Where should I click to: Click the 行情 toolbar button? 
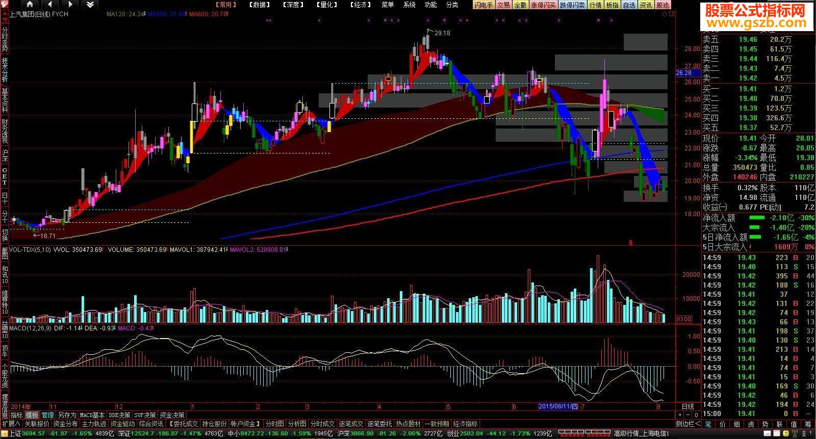(595, 5)
